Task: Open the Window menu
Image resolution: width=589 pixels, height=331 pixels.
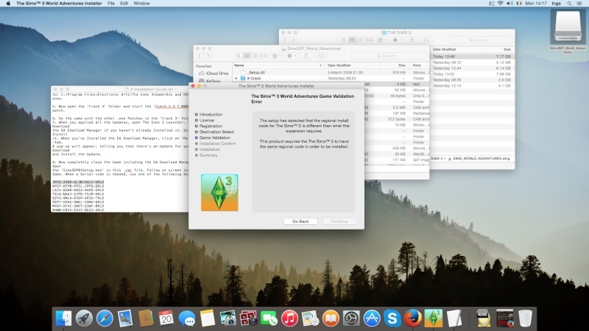Action: coord(141,4)
